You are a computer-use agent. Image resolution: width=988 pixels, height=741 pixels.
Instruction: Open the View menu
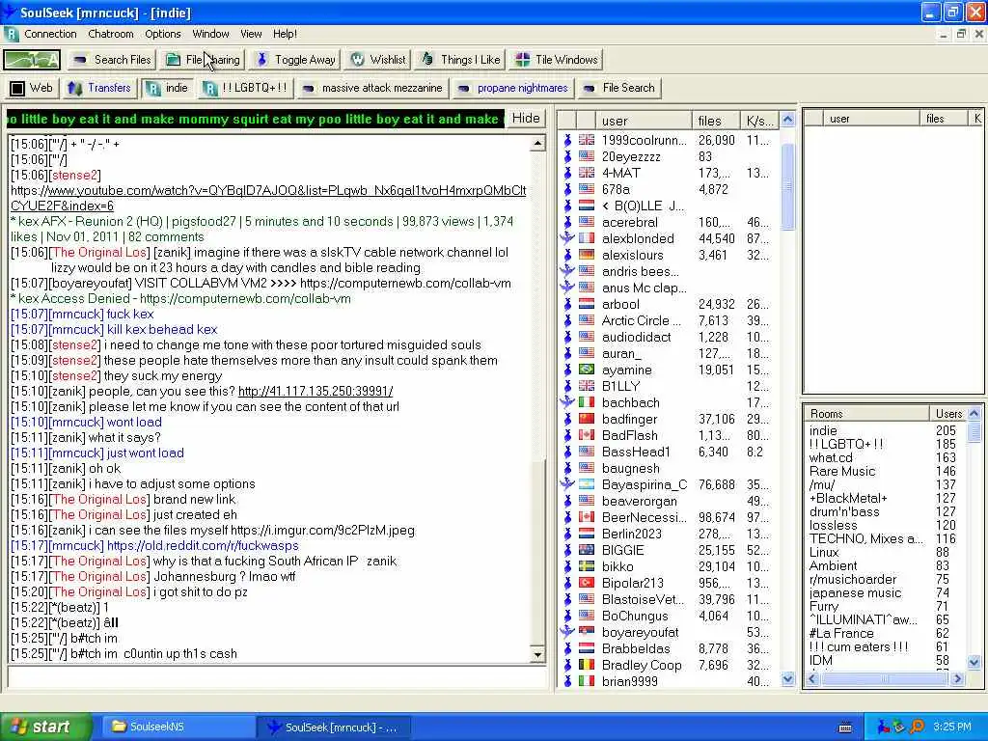(x=251, y=34)
